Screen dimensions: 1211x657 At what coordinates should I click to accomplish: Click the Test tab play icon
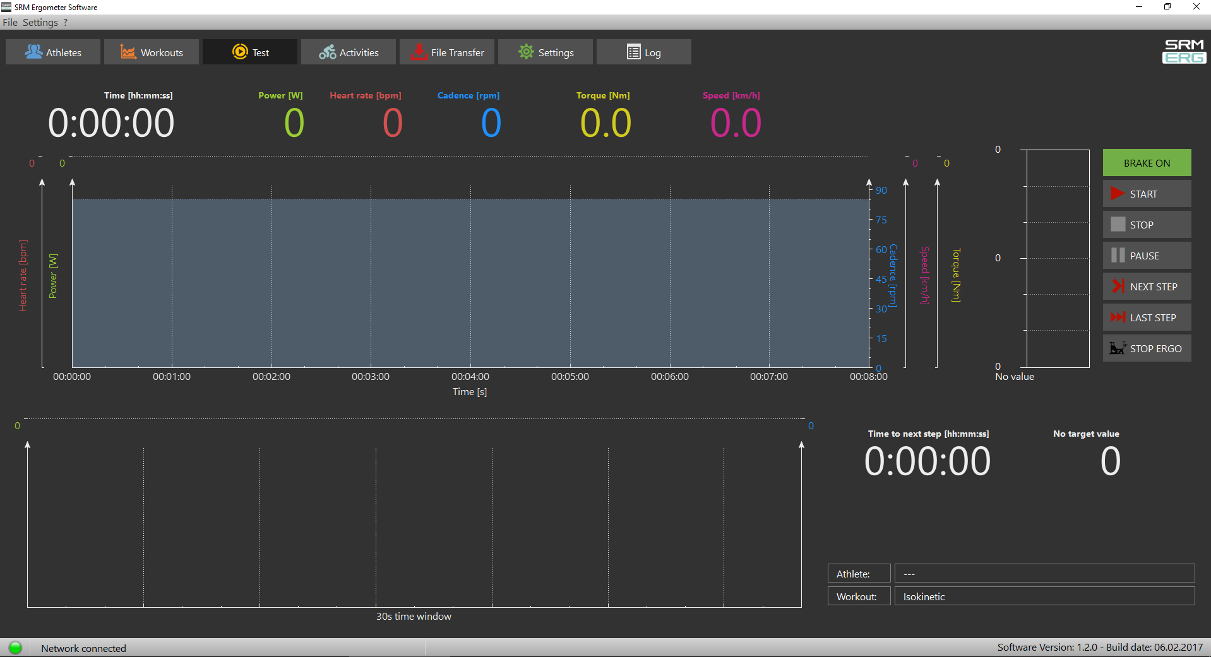(x=240, y=52)
